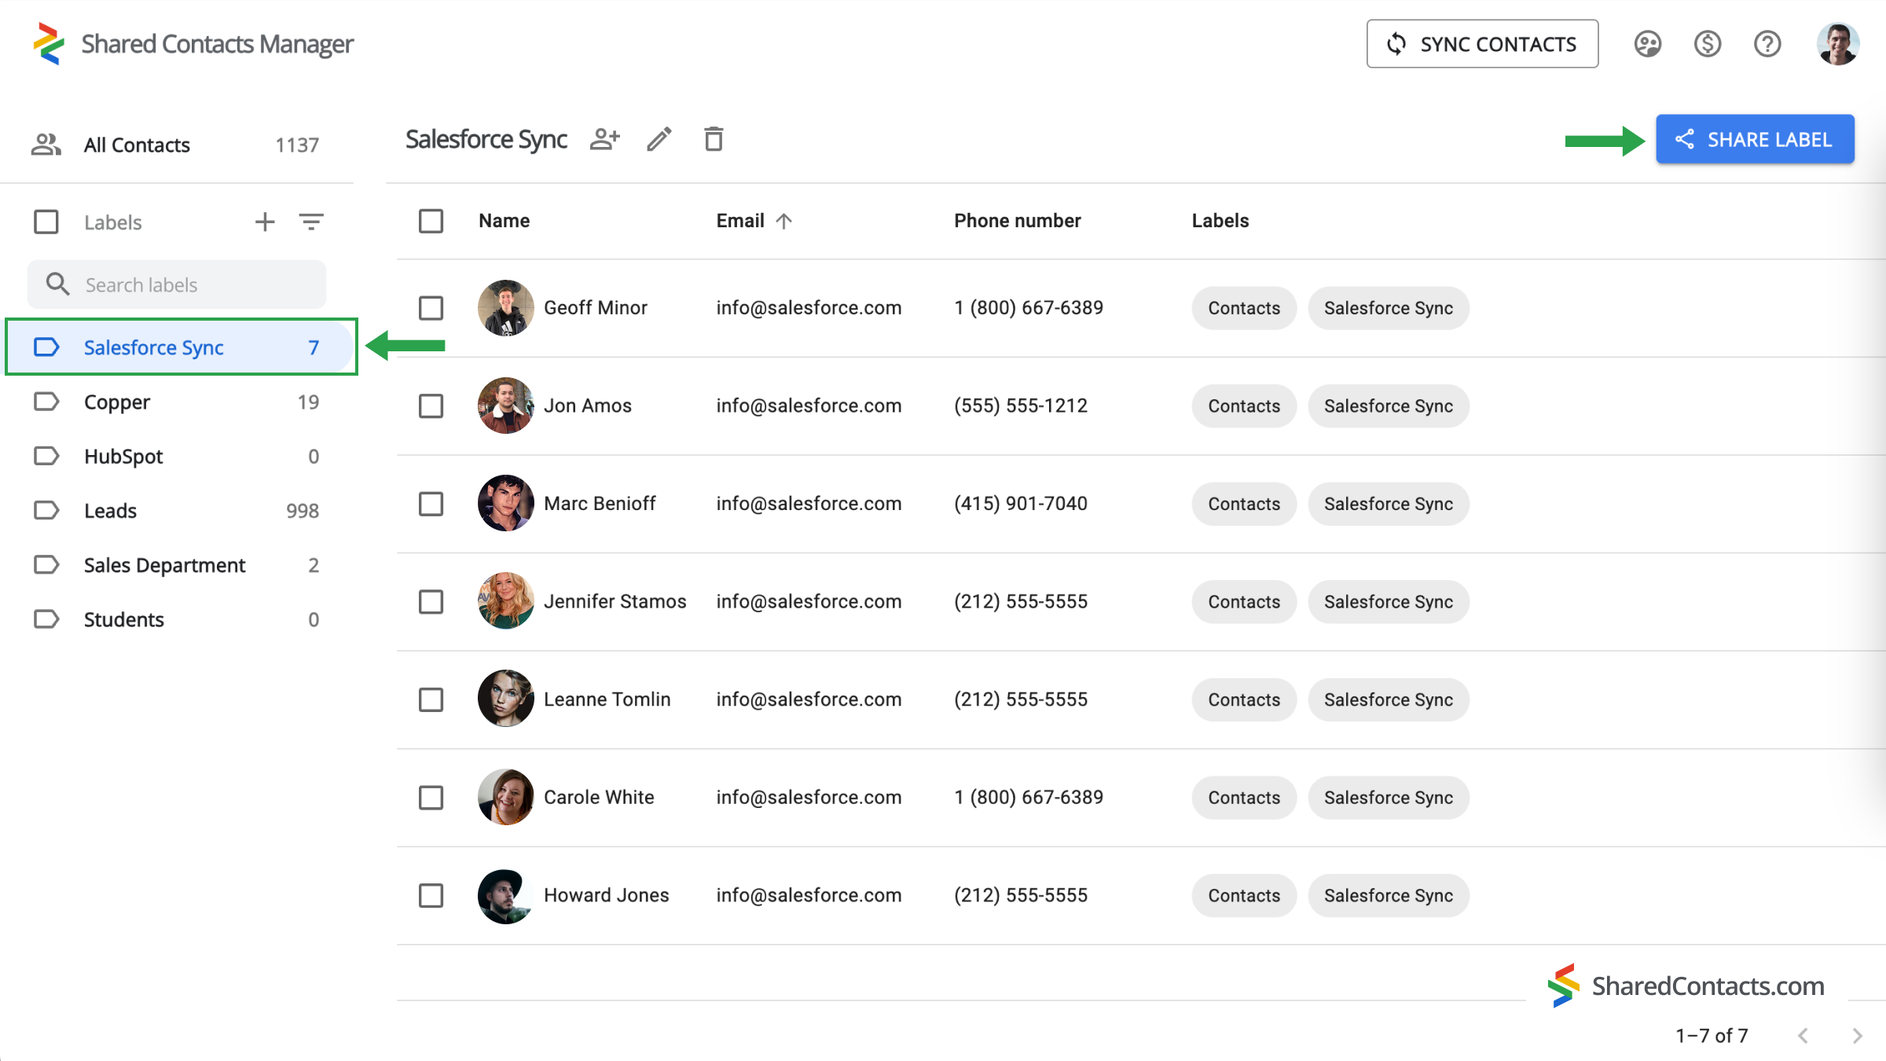Click the add contact to label icon
This screenshot has height=1061, width=1886.
coord(604,139)
